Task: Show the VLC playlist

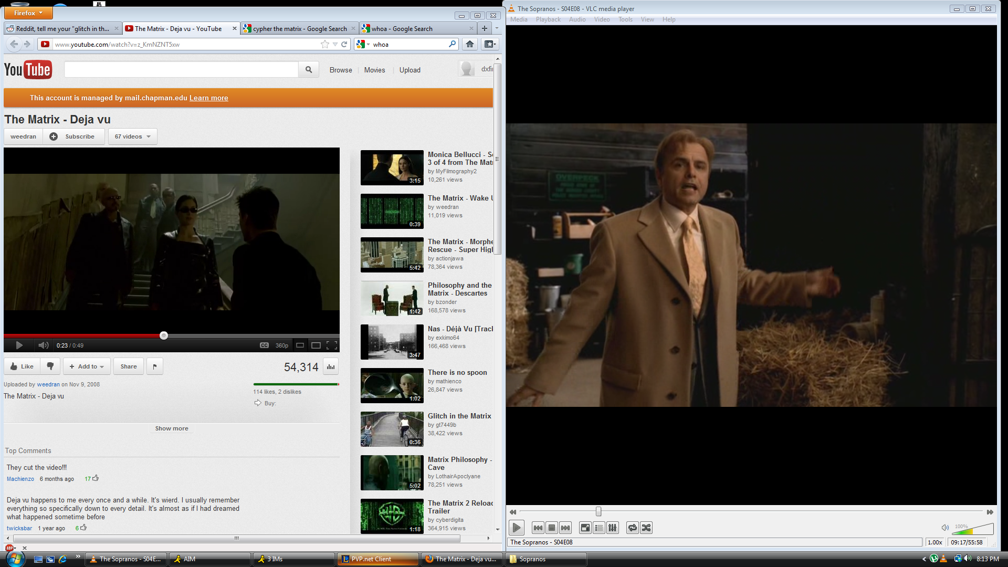Action: click(x=599, y=528)
